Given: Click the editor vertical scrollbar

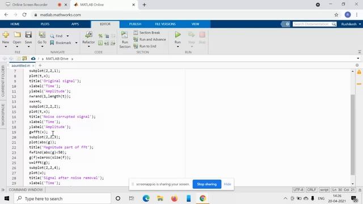Looking at the screenshot, I should 353,135.
